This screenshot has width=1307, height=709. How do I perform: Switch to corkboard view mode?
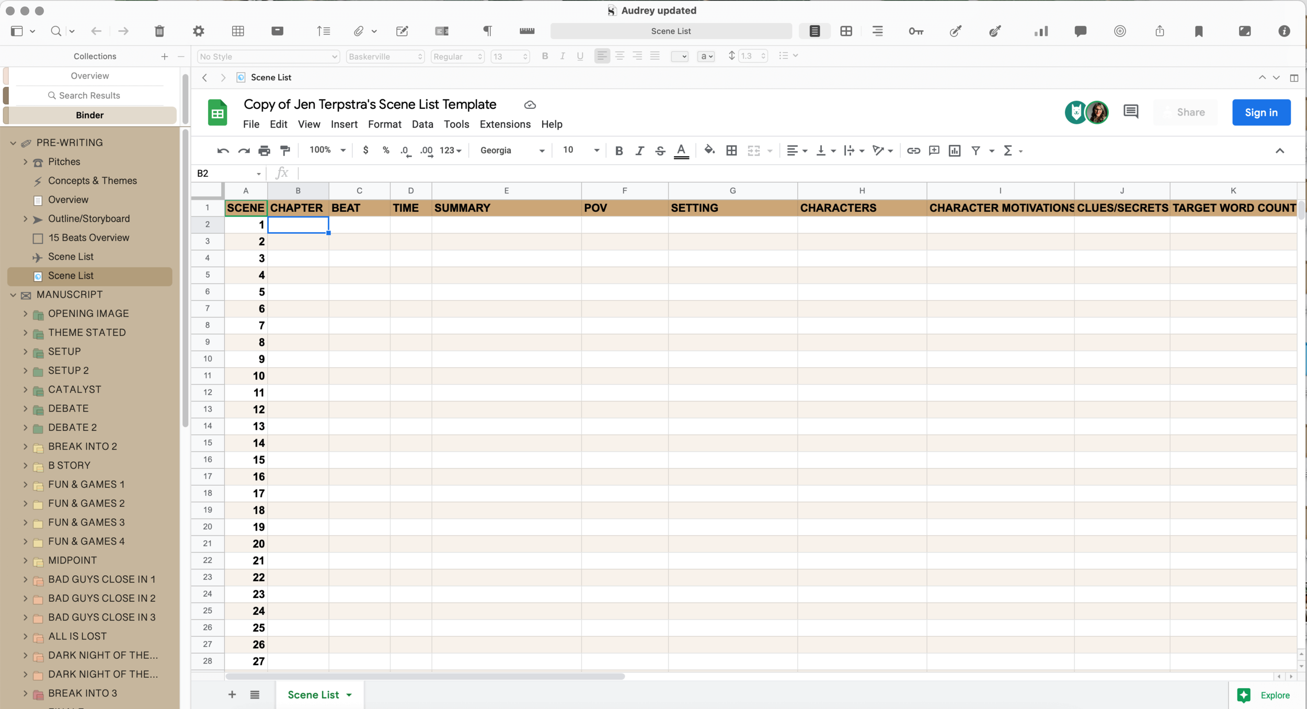point(846,31)
